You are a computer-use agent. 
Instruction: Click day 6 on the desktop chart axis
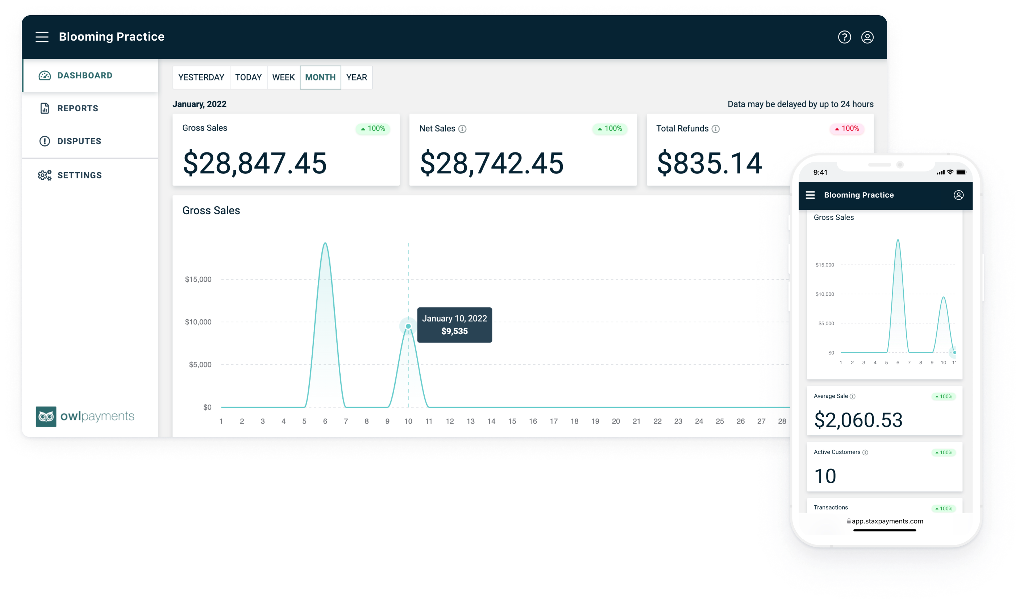click(x=325, y=421)
